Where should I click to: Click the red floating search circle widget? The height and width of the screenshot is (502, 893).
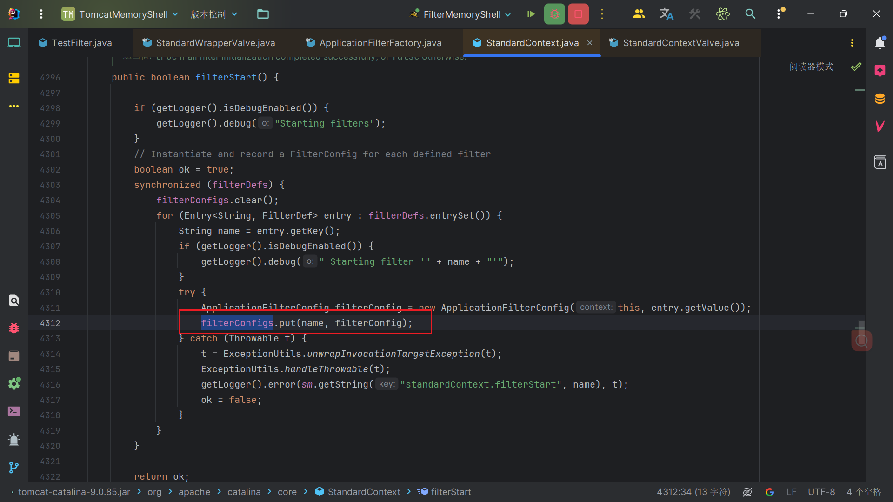tap(862, 341)
